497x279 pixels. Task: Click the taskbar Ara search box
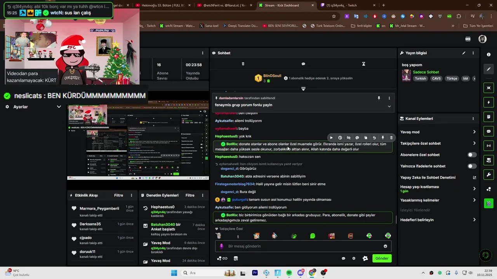coord(209,273)
